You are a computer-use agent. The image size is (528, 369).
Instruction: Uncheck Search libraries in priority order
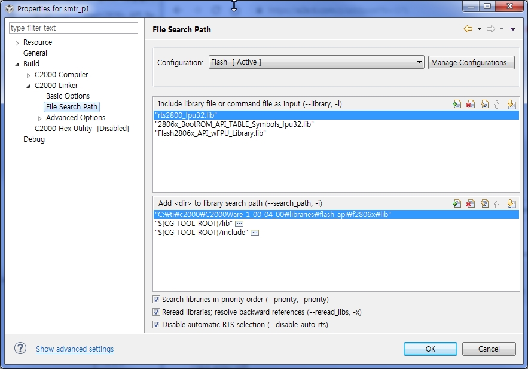pyautogui.click(x=156, y=299)
